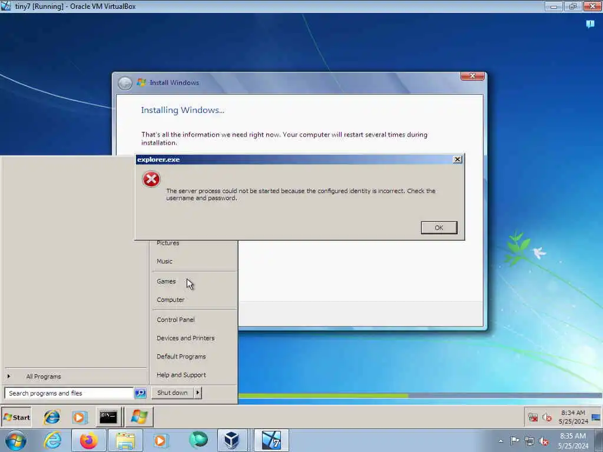This screenshot has width=603, height=452.
Task: Show hidden icons in host tray
Action: (x=501, y=441)
